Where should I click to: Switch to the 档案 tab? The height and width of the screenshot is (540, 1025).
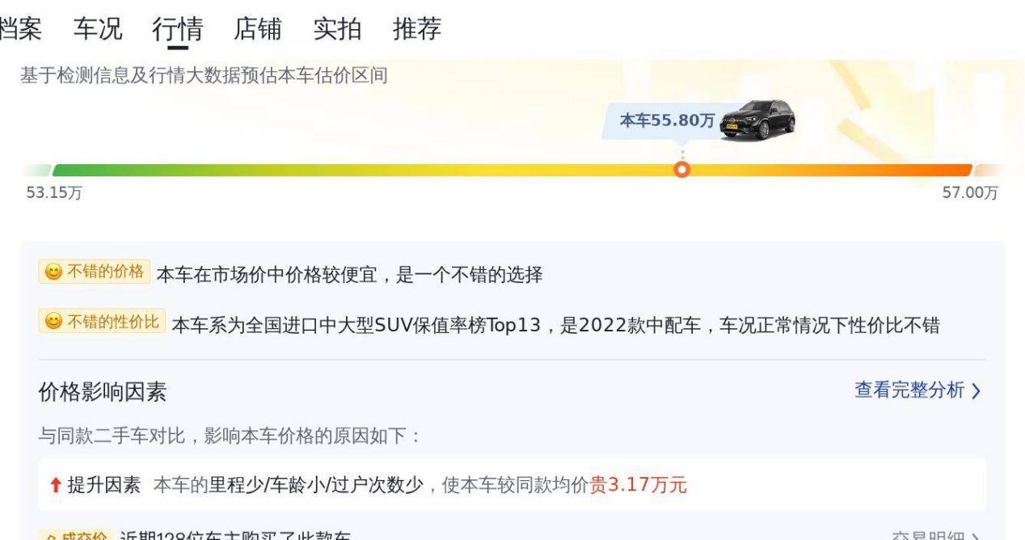pyautogui.click(x=20, y=29)
